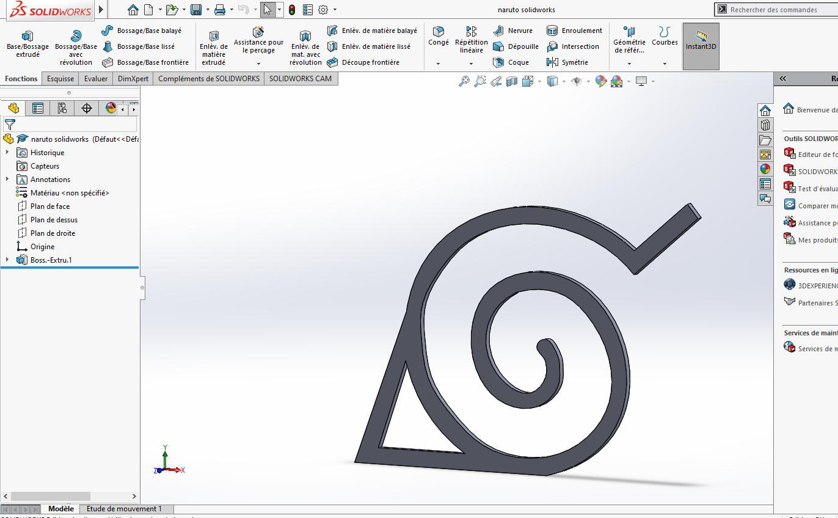The height and width of the screenshot is (518, 838).
Task: Open PropertyManager tab in left panel
Action: click(x=38, y=109)
